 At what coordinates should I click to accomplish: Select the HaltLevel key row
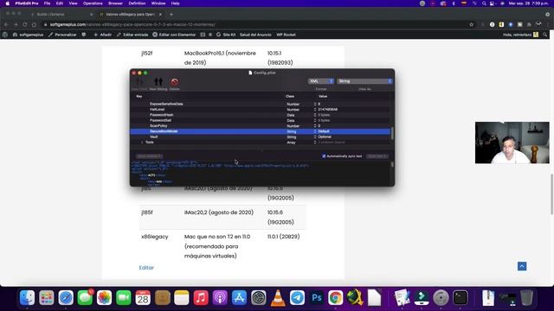pos(260,110)
